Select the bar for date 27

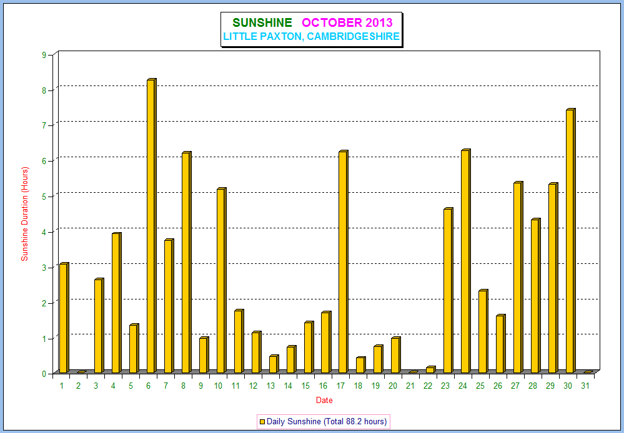point(518,278)
